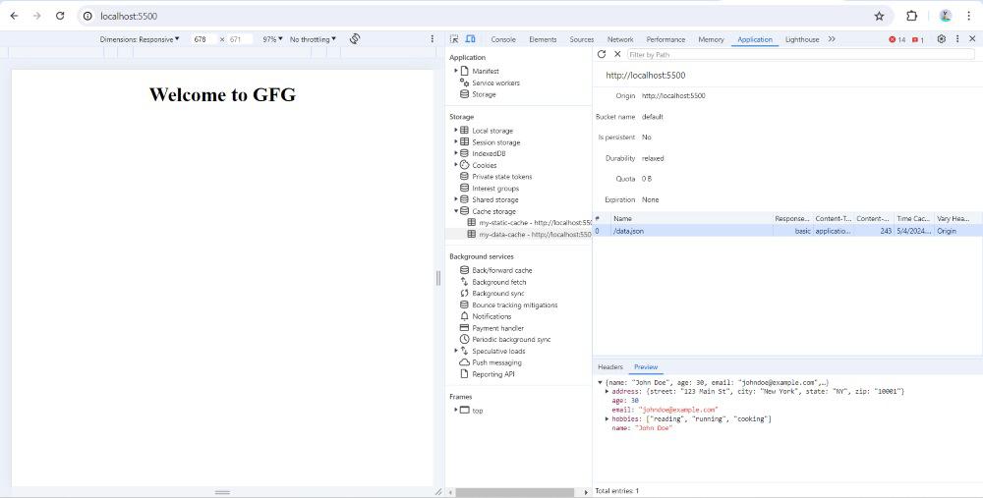Open Payment handler service
This screenshot has width=983, height=498.
coord(497,328)
